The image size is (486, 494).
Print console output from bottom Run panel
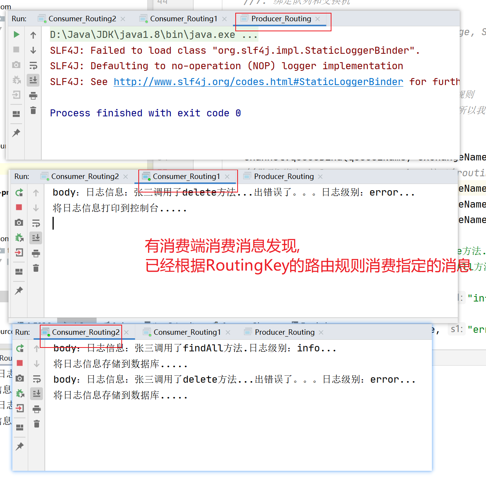37,409
